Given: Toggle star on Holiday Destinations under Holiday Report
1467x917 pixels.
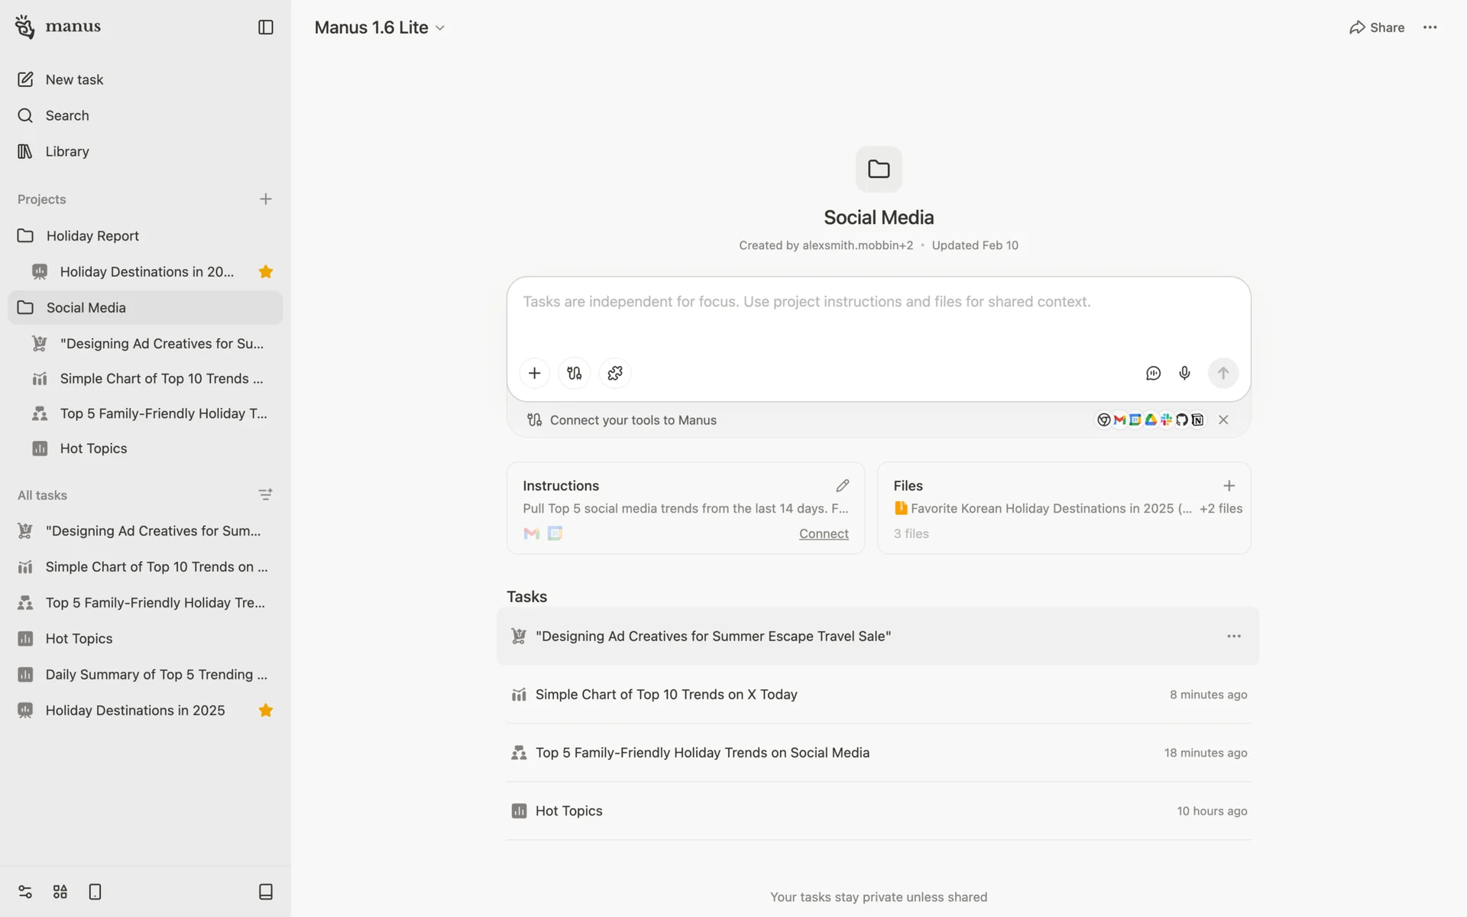Looking at the screenshot, I should (265, 272).
